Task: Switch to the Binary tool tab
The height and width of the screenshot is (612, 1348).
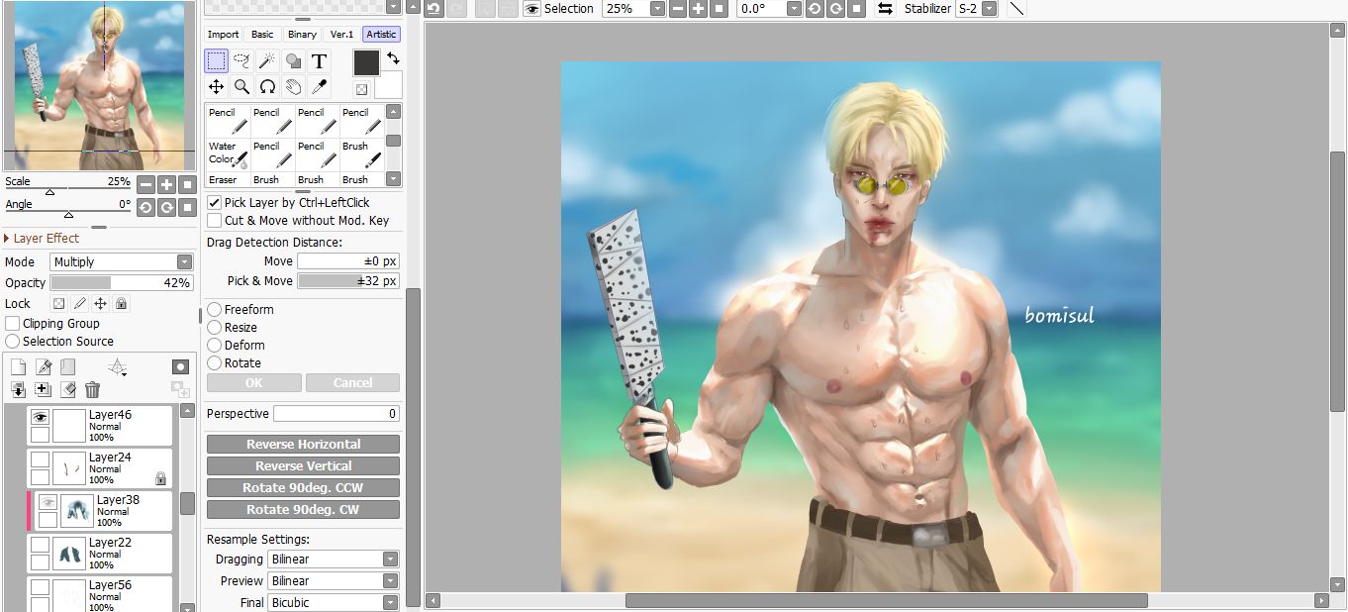Action: (302, 34)
